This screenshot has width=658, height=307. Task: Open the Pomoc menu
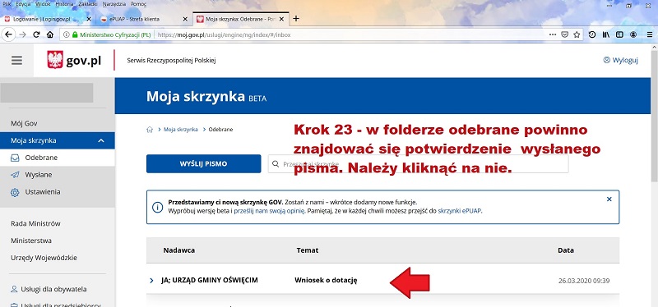pyautogui.click(x=138, y=4)
